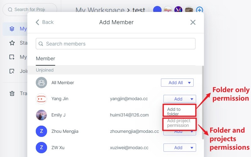Viewport: 251px width, 157px height.
Task: Open the Trash icon in sidebar
Action: (12, 93)
